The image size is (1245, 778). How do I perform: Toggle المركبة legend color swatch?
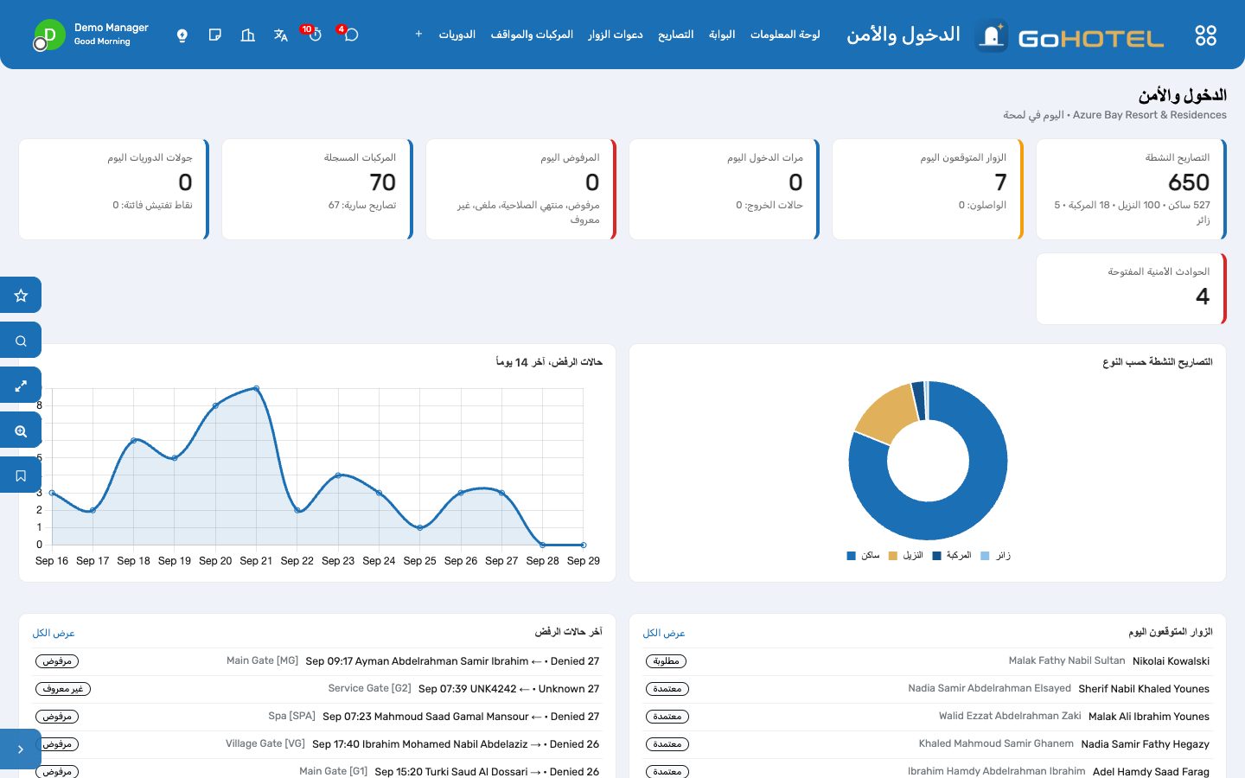click(936, 556)
